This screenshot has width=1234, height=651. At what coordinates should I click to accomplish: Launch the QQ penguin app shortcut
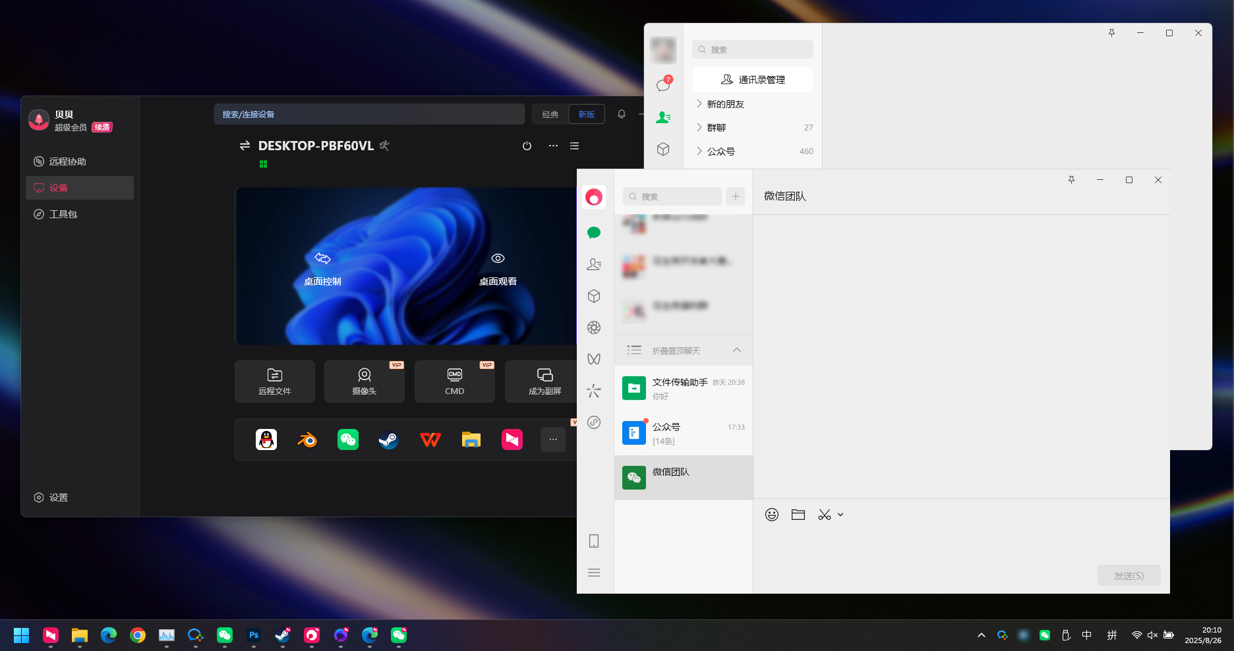click(x=266, y=439)
